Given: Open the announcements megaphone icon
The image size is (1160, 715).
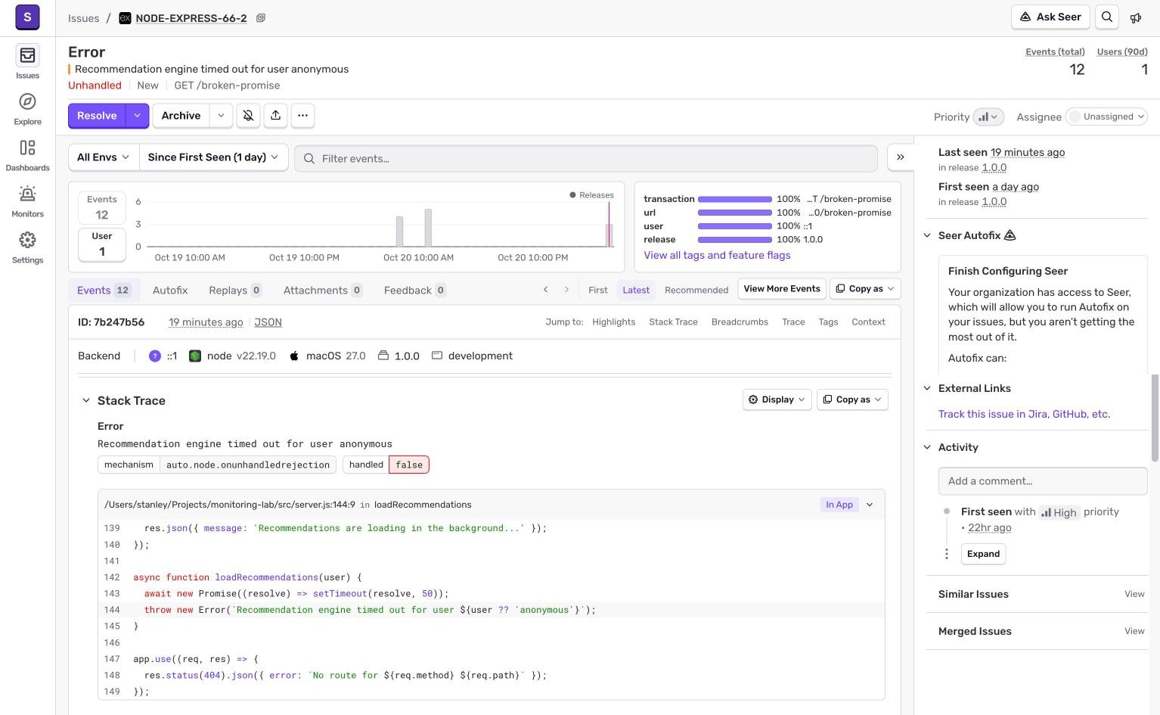Looking at the screenshot, I should pyautogui.click(x=1136, y=17).
